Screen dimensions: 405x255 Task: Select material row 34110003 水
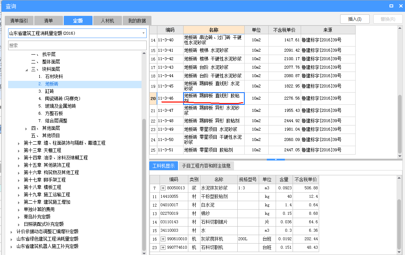[x=234, y=230]
